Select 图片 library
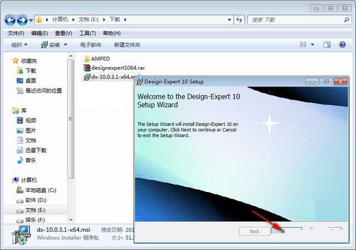The width and height of the screenshot is (356, 250). coord(31,130)
